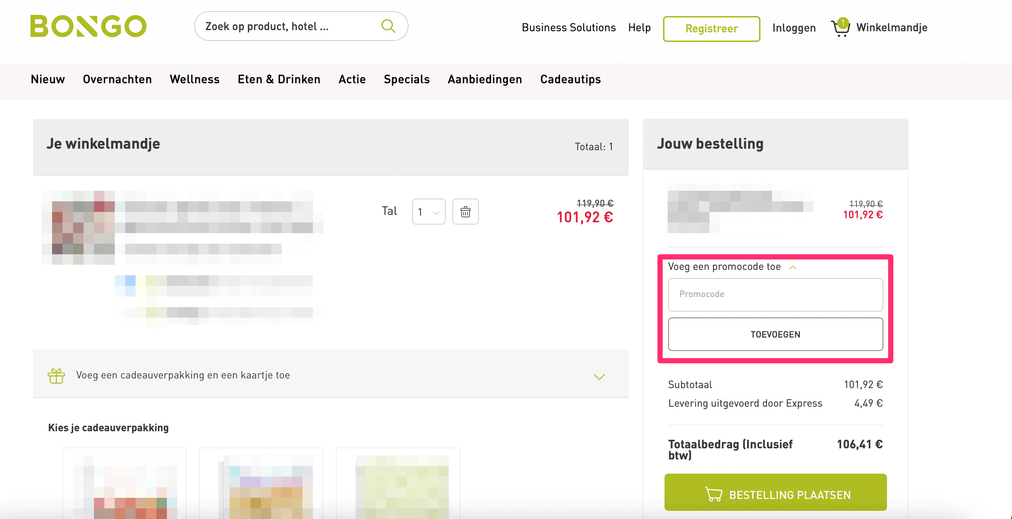Screen dimensions: 1012x519
Task: Click the Bongo logo
Action: [x=89, y=26]
